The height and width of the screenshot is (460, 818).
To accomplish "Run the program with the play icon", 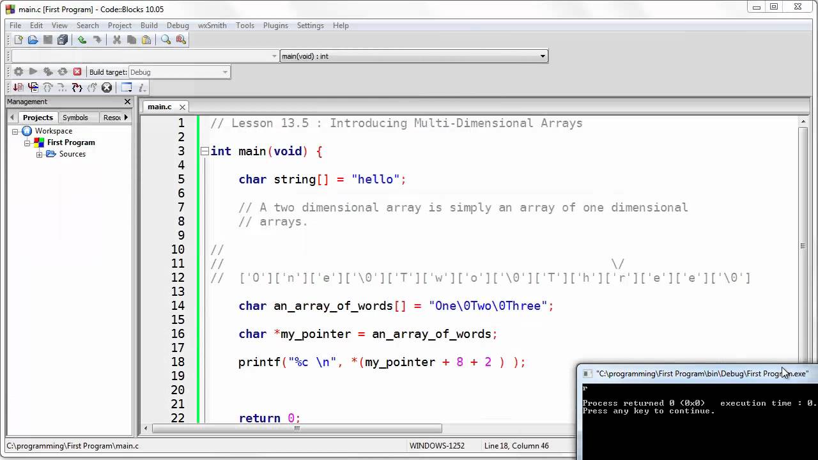I will click(33, 72).
